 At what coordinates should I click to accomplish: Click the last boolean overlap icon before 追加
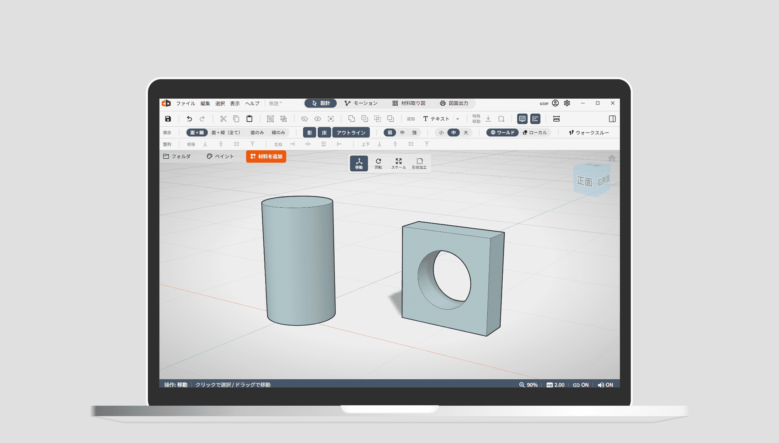(391, 119)
